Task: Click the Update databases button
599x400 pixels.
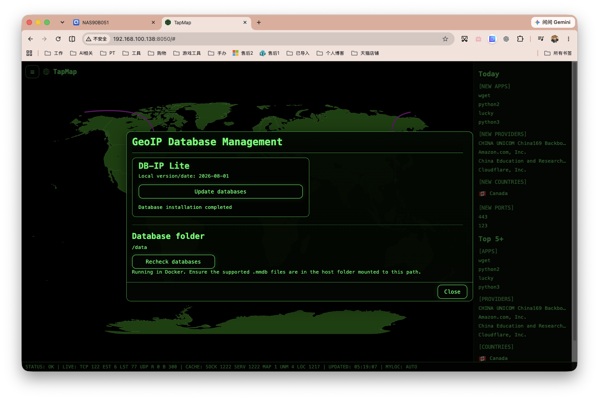Action: [x=220, y=192]
